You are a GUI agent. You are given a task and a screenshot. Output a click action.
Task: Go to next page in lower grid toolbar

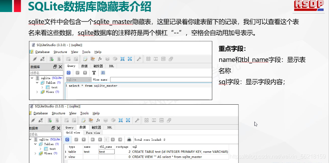(113, 140)
